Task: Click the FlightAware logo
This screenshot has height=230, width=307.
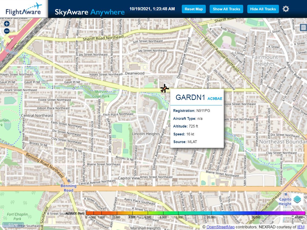Action: (x=24, y=9)
